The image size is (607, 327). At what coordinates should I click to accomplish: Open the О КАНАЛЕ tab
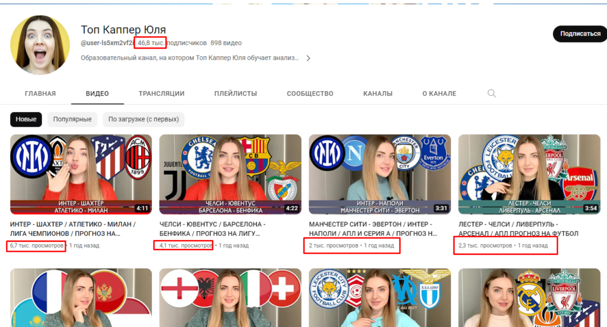tap(439, 94)
